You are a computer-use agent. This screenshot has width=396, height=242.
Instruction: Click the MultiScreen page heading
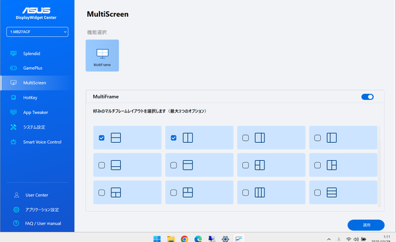click(x=107, y=14)
